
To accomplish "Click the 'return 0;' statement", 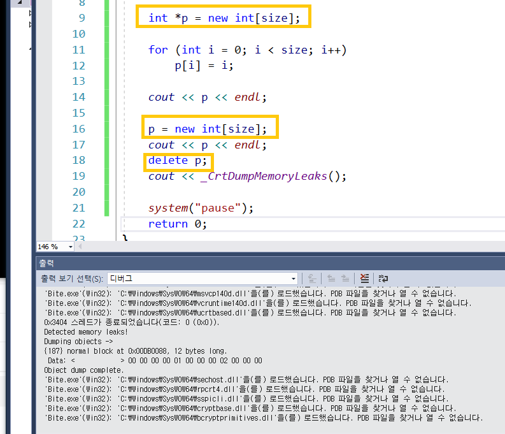I will point(178,224).
